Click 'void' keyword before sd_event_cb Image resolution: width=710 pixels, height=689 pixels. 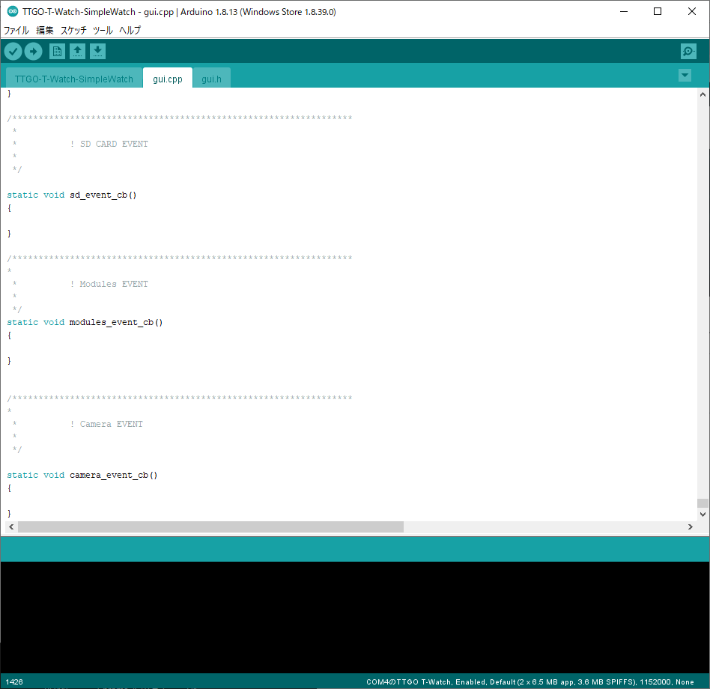click(54, 195)
